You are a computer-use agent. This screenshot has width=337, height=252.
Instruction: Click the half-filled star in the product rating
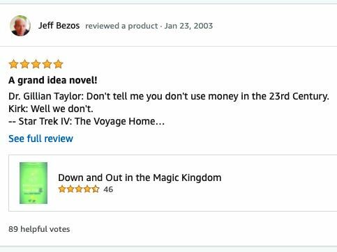[x=96, y=189]
